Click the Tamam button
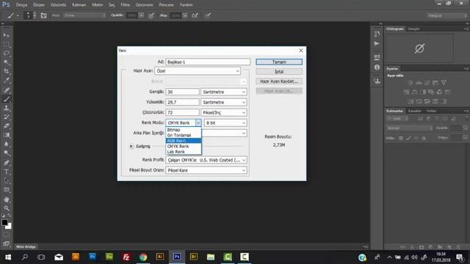The height and width of the screenshot is (264, 470). tap(279, 62)
